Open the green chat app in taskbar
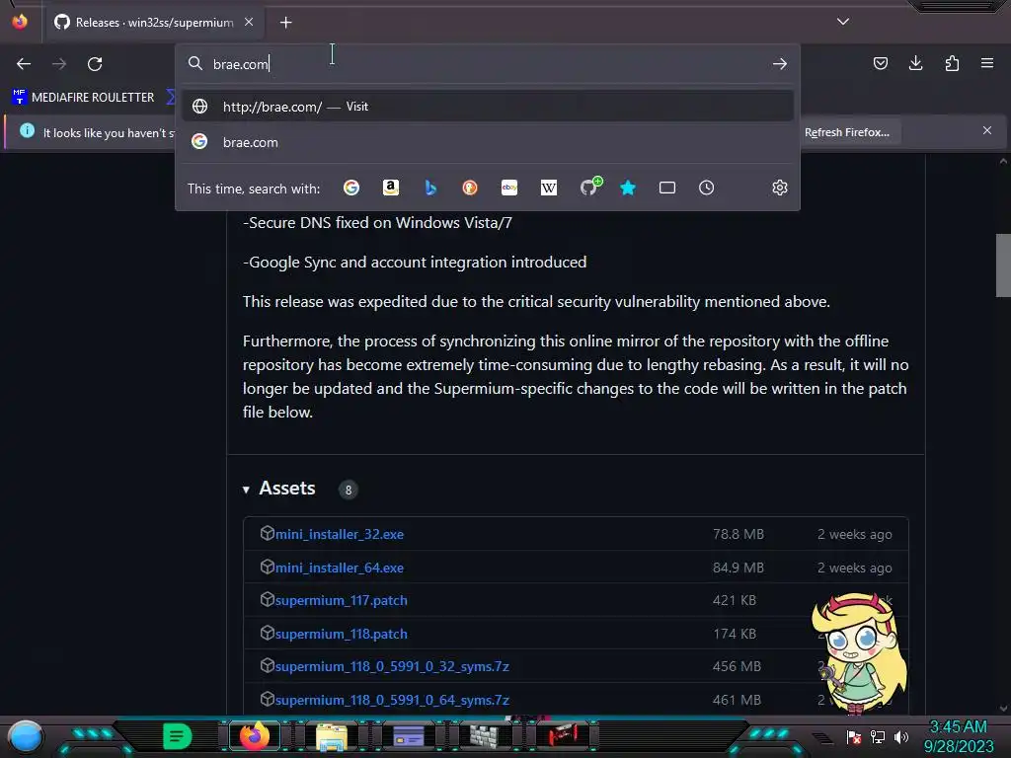 pos(177,736)
